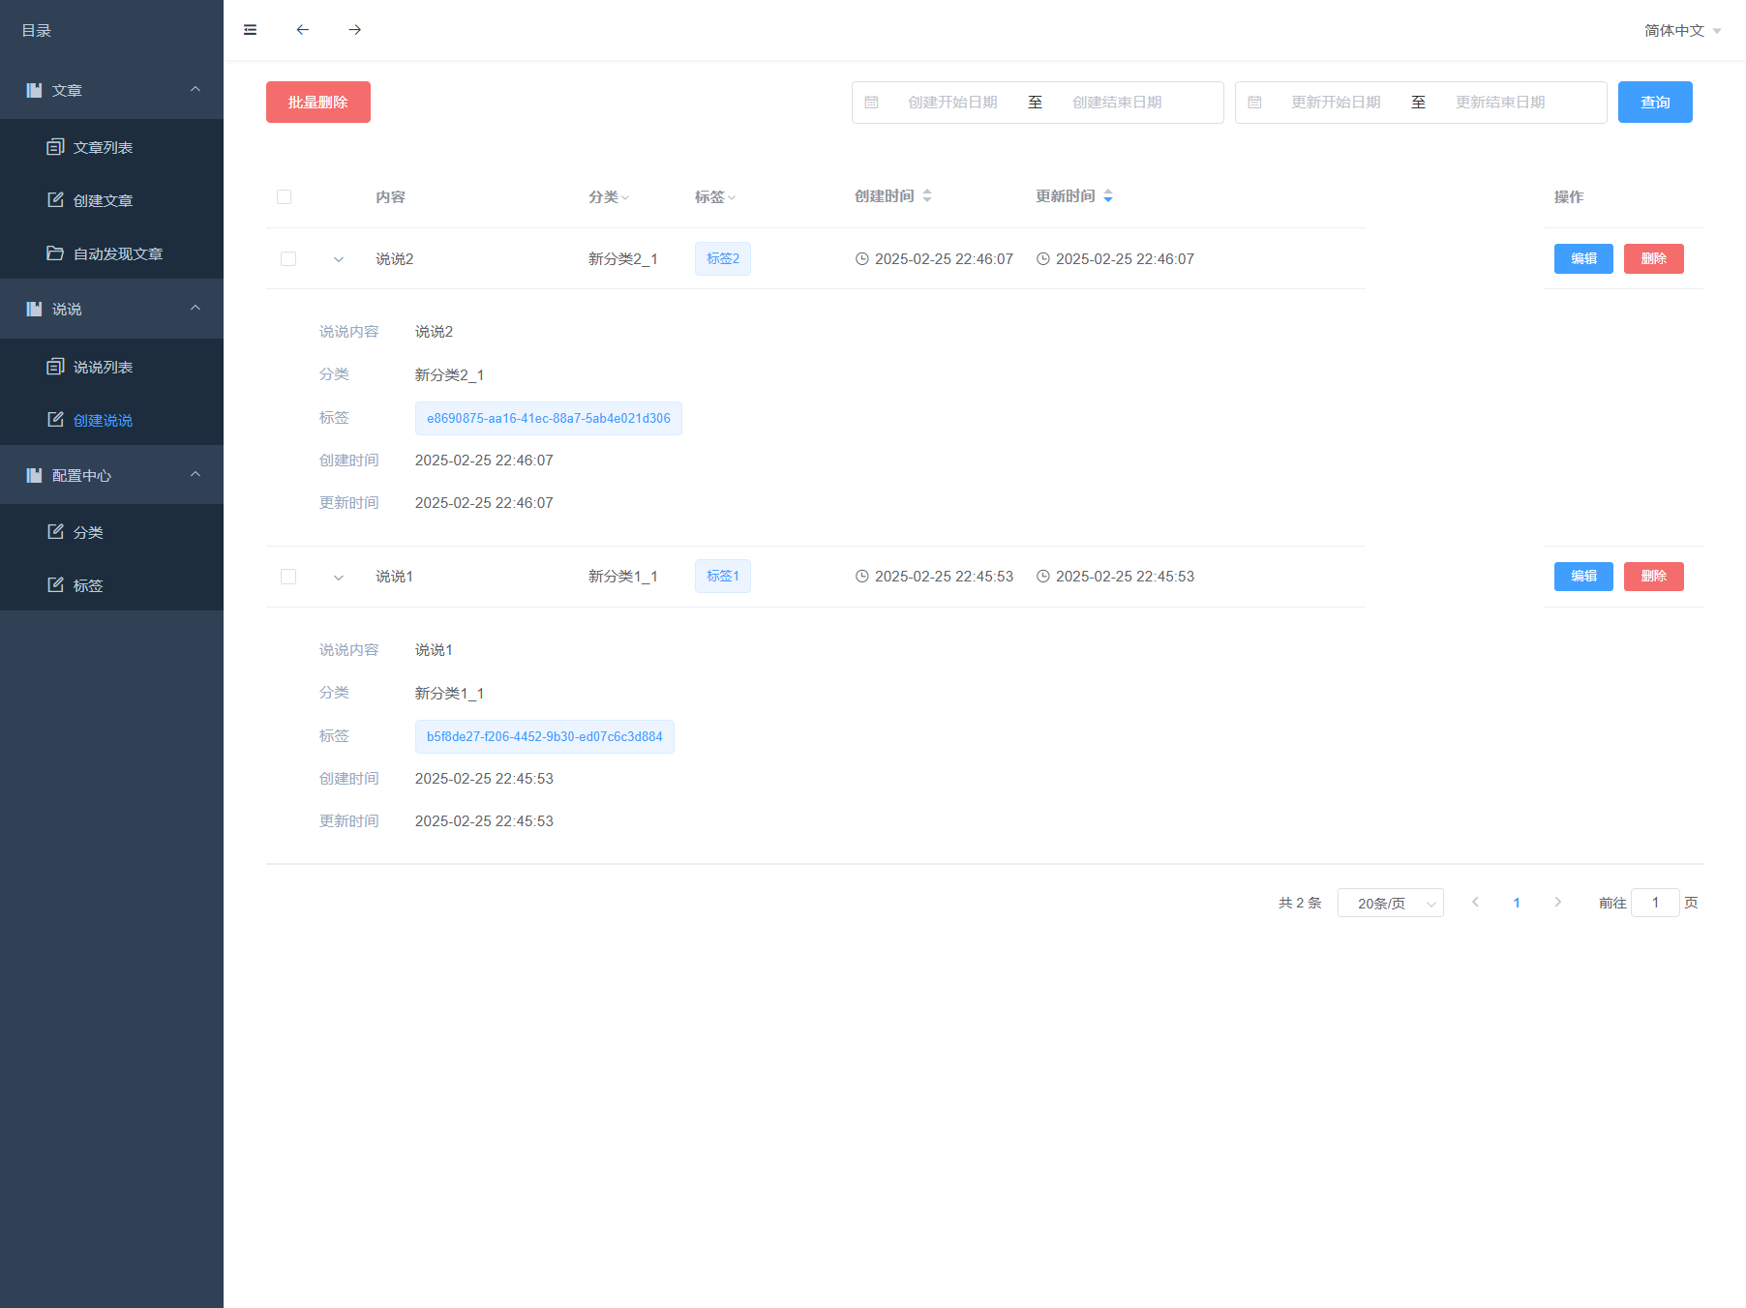Click the 创建文章 edit icon
The width and height of the screenshot is (1746, 1308).
[55, 200]
